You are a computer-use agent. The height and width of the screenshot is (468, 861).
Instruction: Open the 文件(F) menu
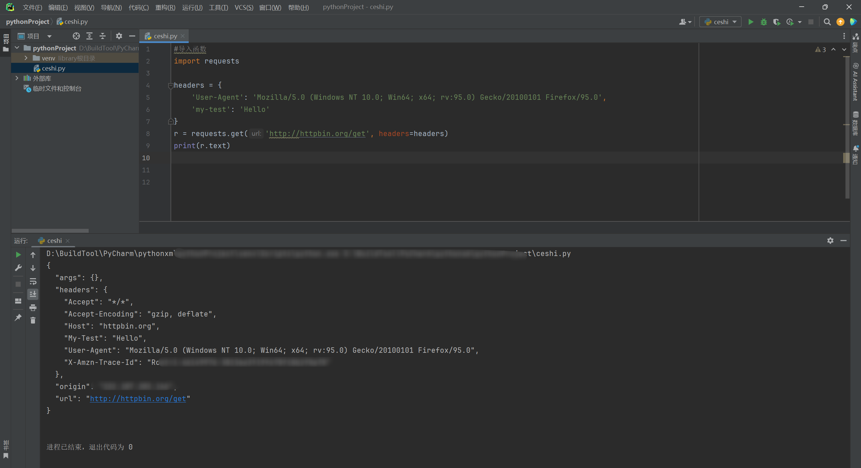click(32, 7)
